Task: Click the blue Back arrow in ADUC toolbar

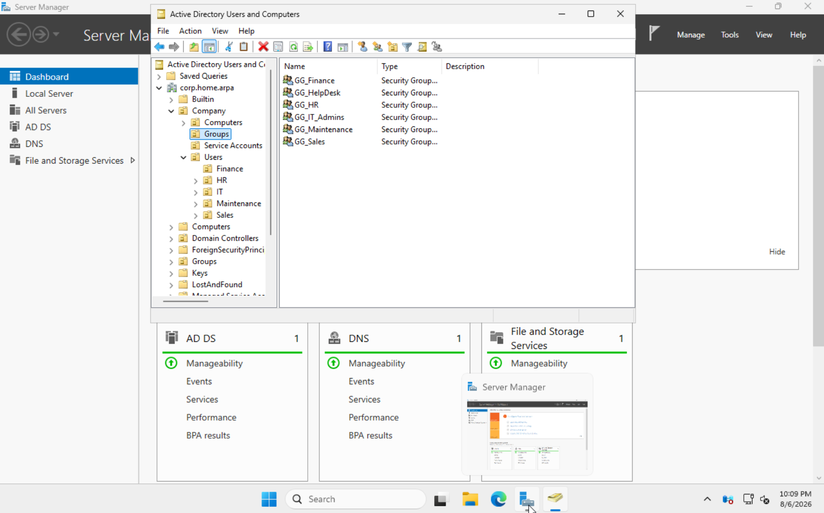Action: click(159, 47)
